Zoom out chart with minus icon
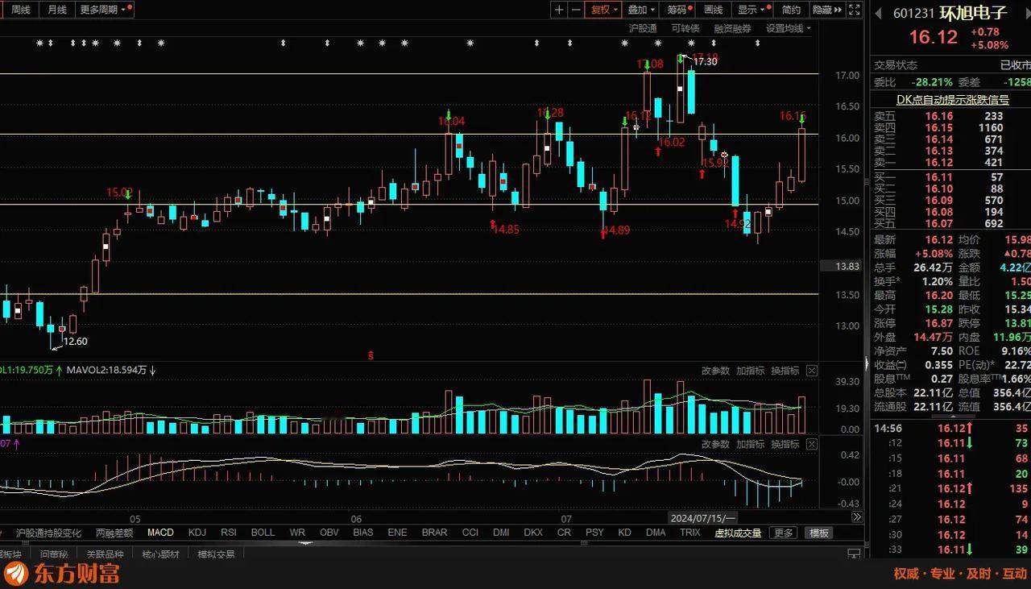The width and height of the screenshot is (1031, 589). pyautogui.click(x=576, y=10)
